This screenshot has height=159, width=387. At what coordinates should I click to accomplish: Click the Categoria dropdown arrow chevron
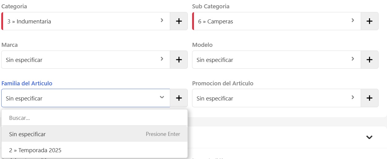coord(162,21)
